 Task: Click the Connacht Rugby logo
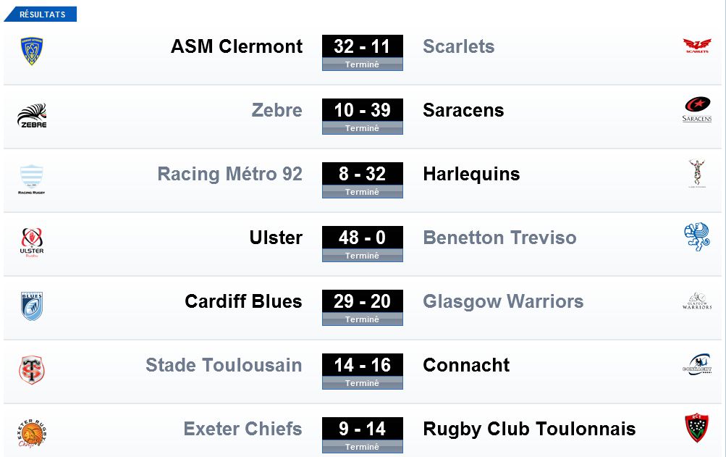pos(697,364)
